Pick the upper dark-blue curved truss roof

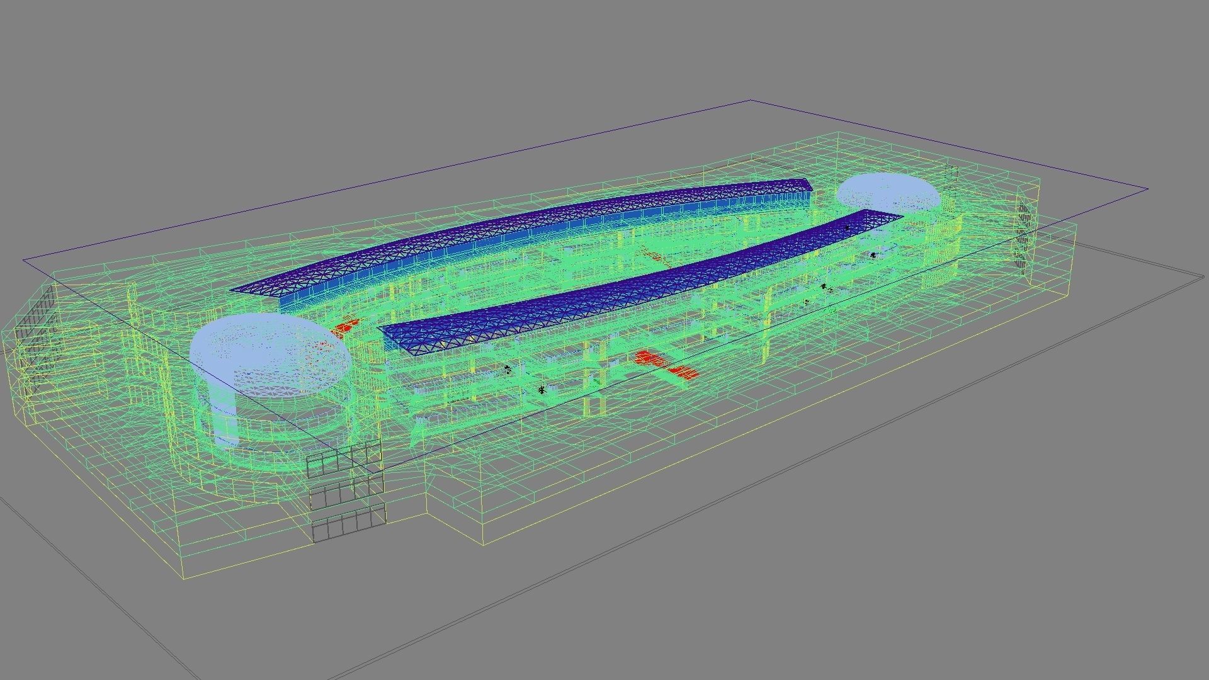tap(521, 236)
